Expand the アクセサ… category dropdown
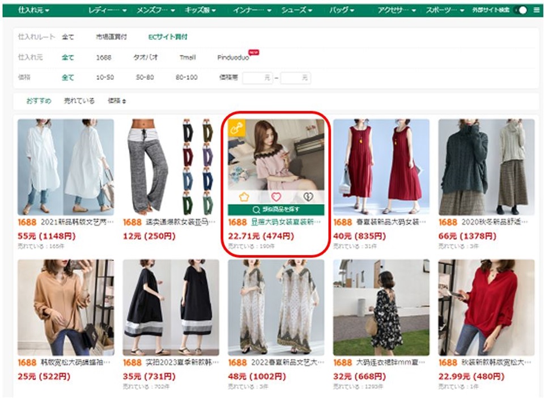Viewport: 544px width, 398px height. click(397, 10)
